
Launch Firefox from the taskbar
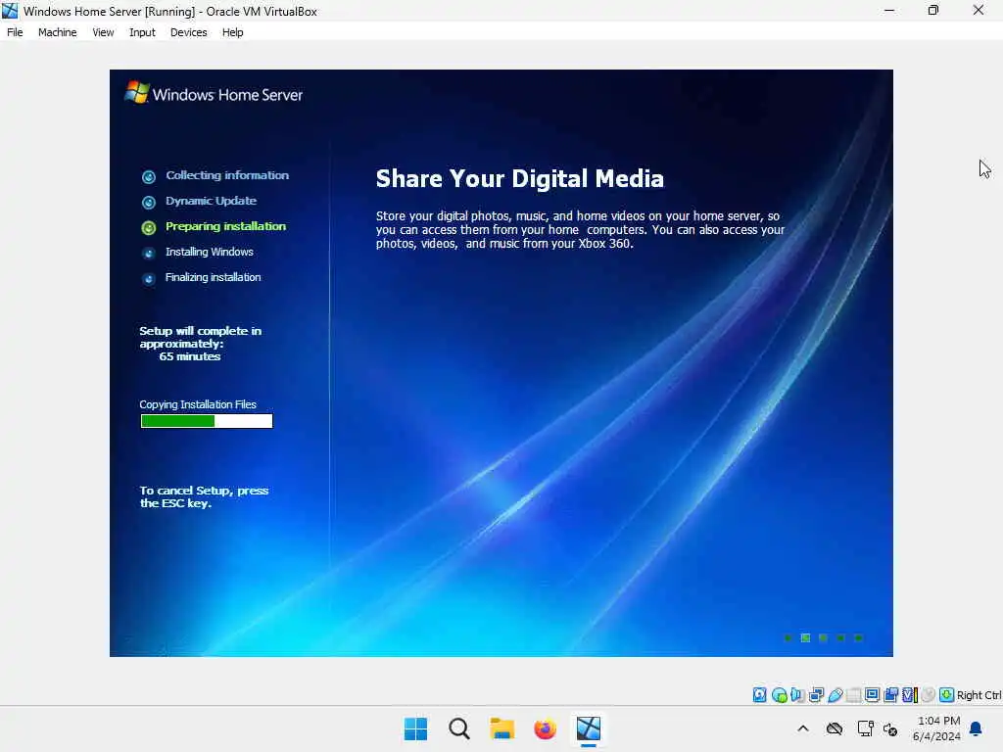point(545,728)
